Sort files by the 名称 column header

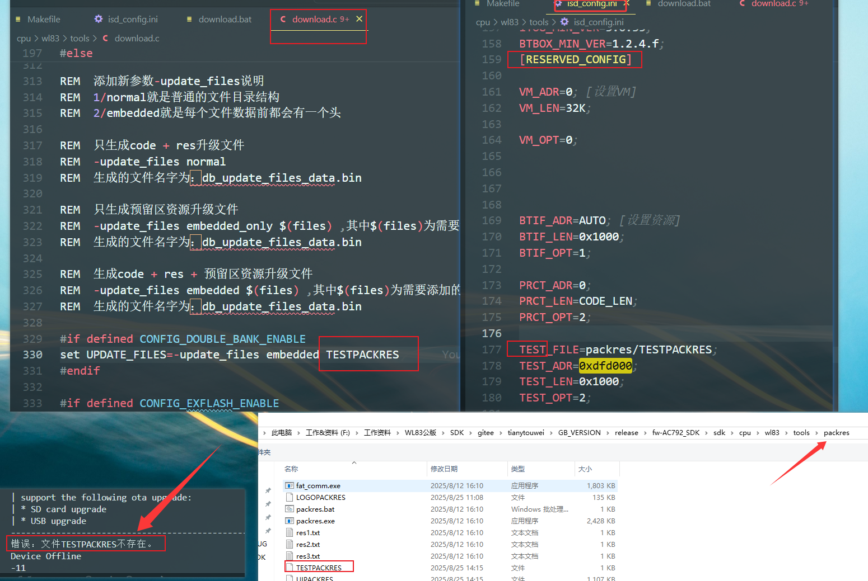coord(291,469)
